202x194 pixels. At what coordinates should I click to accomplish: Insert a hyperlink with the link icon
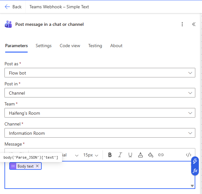(x=161, y=155)
